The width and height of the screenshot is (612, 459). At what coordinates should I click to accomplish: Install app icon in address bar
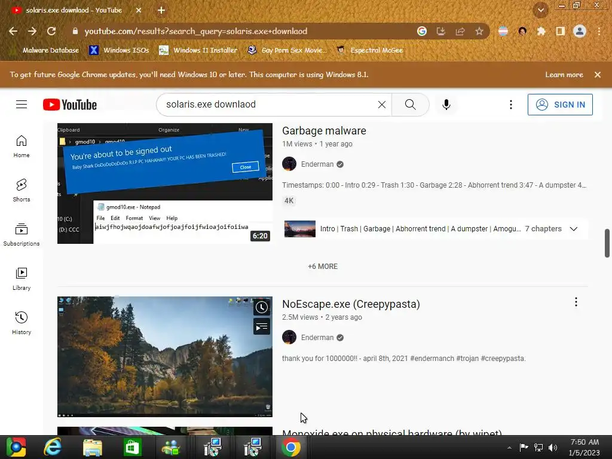coord(441,31)
